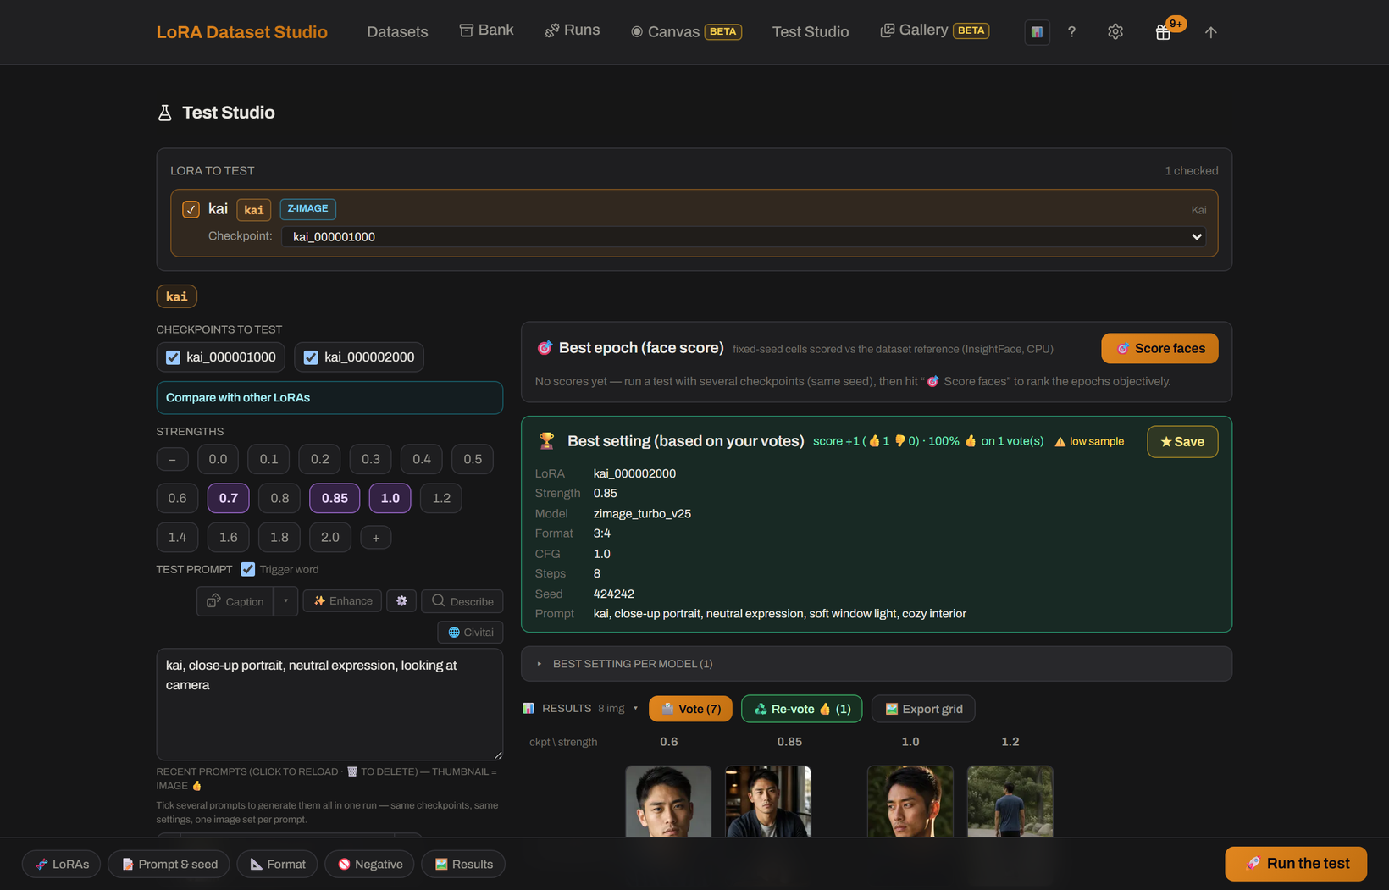Viewport: 1389px width, 890px height.
Task: Toggle strength 0.7 chip
Action: [x=229, y=498]
